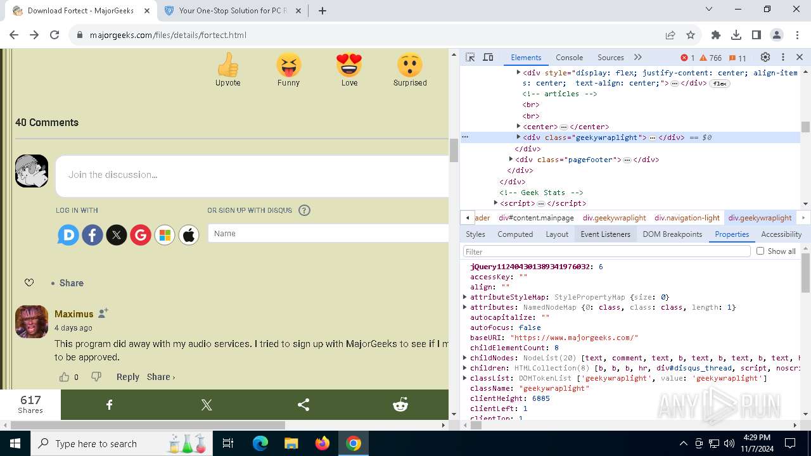Screen dimensions: 811x456
Task: Enable the Show all checkbox
Action: point(760,251)
